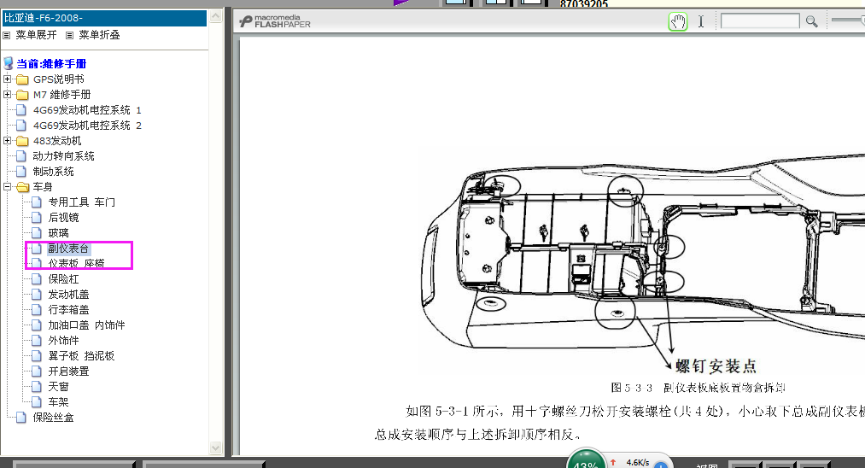Expand the GPS说明书 tree node
865x468 pixels.
8,79
